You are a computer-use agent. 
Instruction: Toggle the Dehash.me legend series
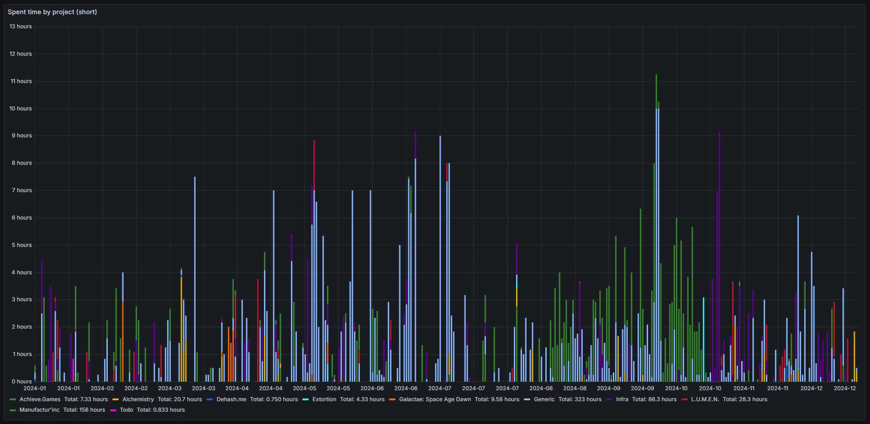click(x=231, y=399)
